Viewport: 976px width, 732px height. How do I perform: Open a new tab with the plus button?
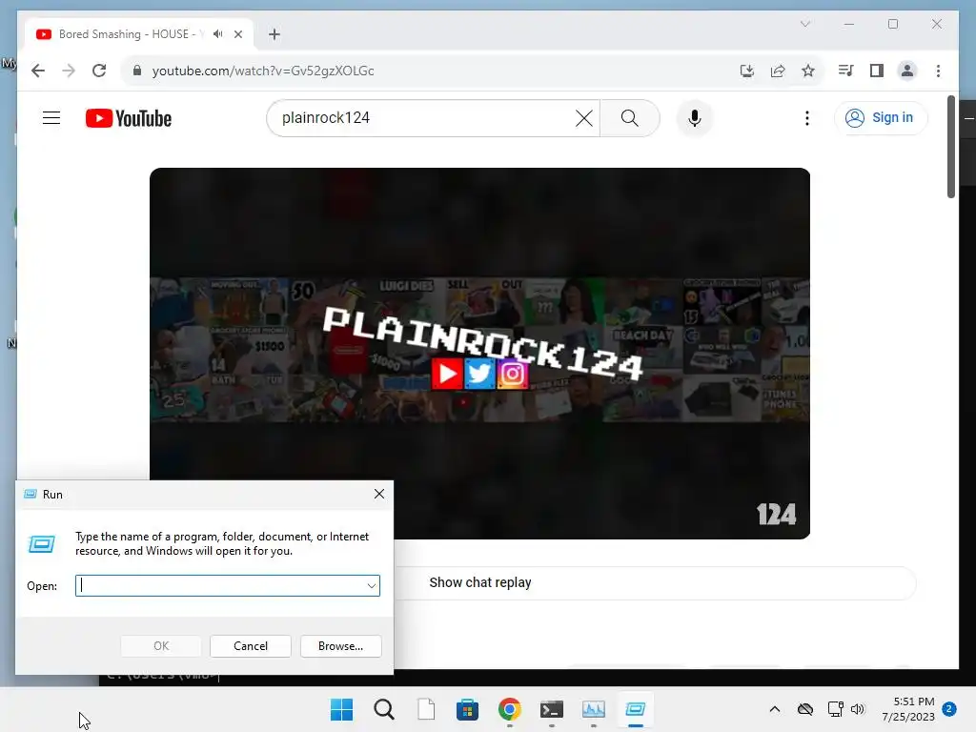[x=274, y=34]
